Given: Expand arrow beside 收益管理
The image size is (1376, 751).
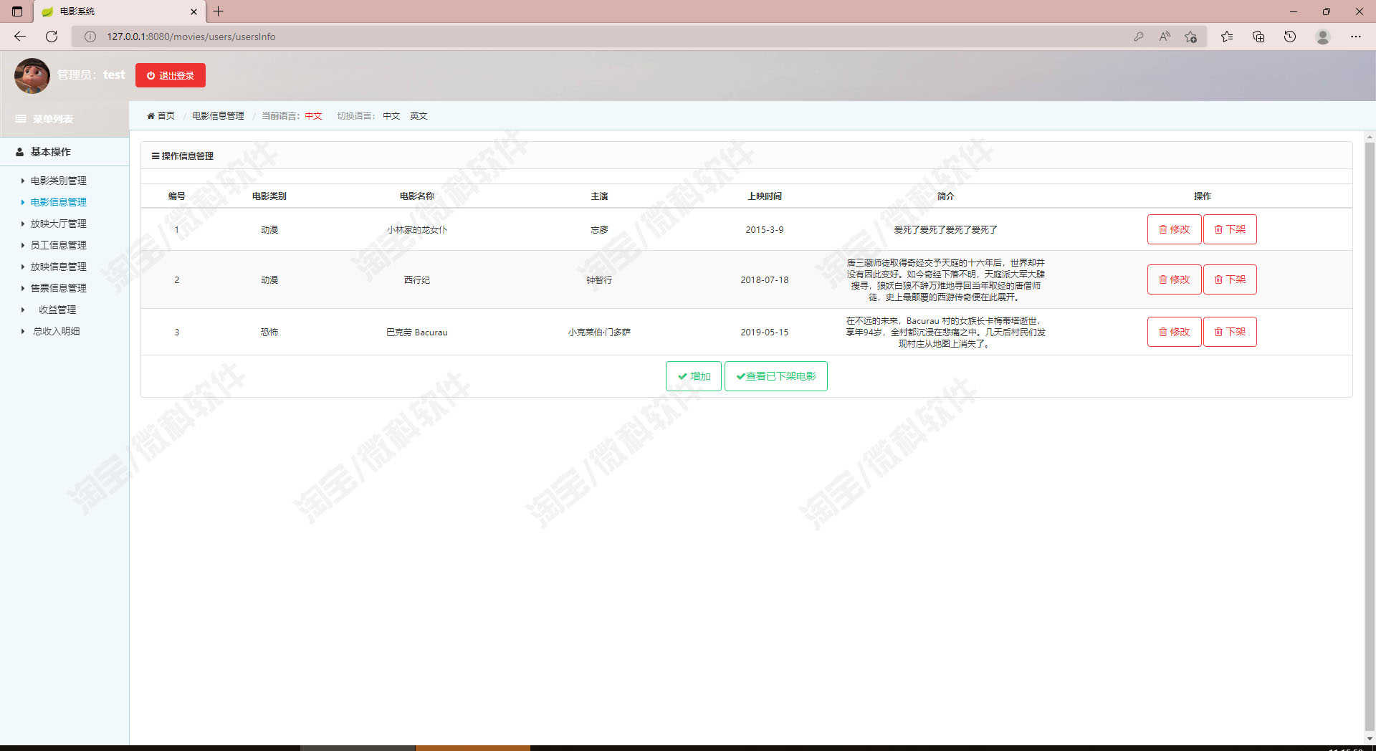Looking at the screenshot, I should (22, 310).
